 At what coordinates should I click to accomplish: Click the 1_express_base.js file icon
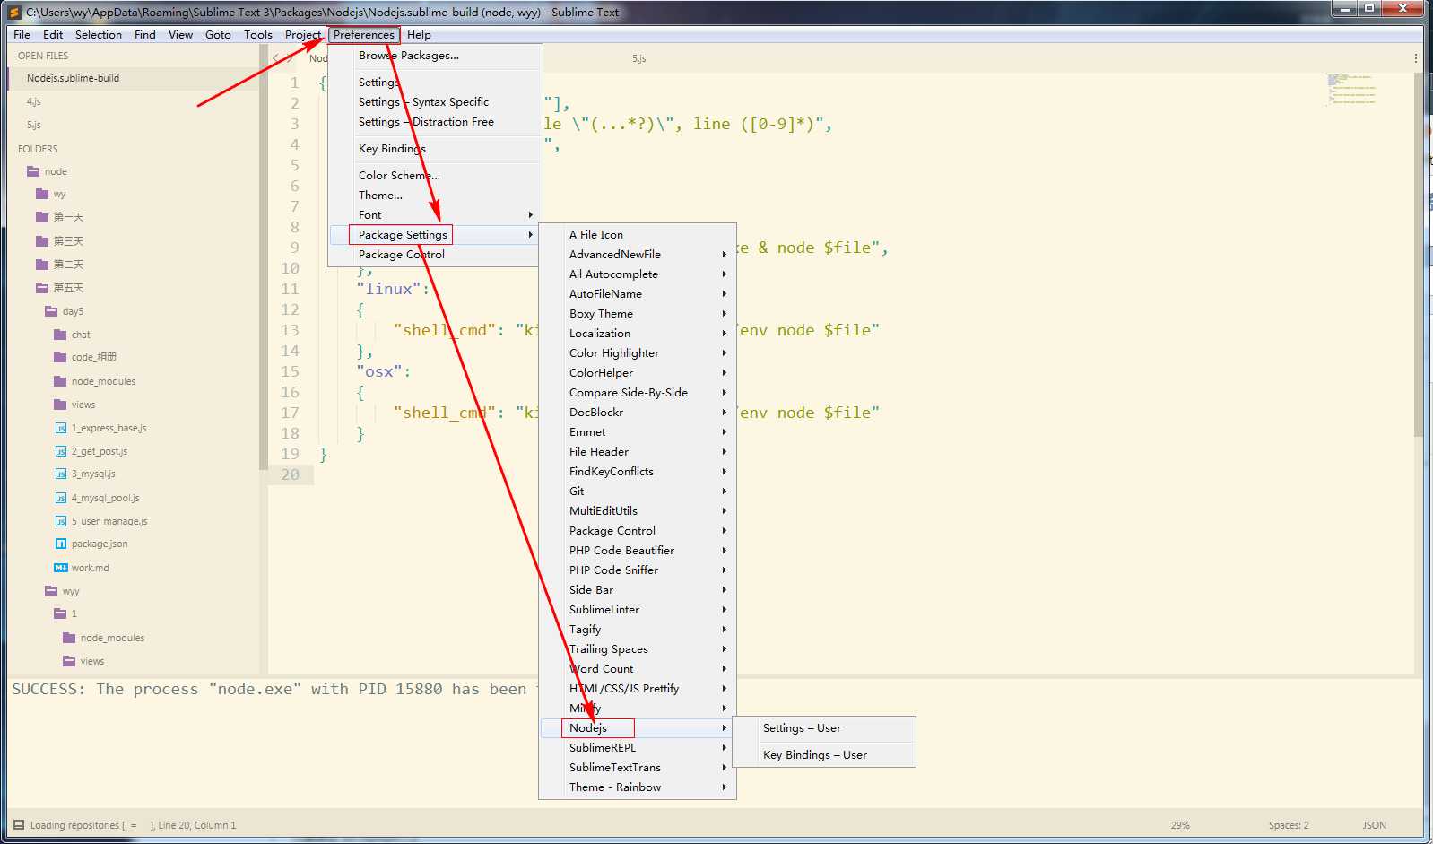click(x=61, y=428)
